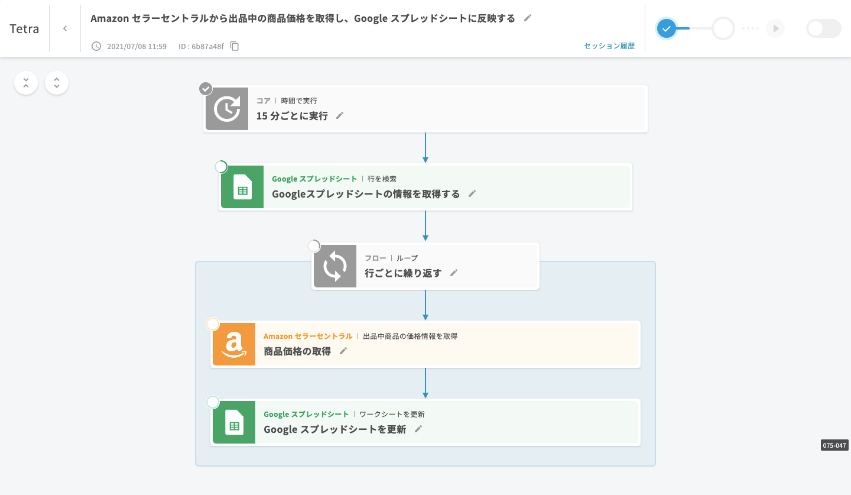851x495 pixels.
Task: Toggle the workflow enable switch
Action: click(824, 28)
